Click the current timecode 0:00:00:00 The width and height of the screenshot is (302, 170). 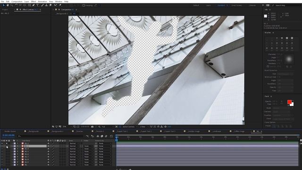coord(8,136)
